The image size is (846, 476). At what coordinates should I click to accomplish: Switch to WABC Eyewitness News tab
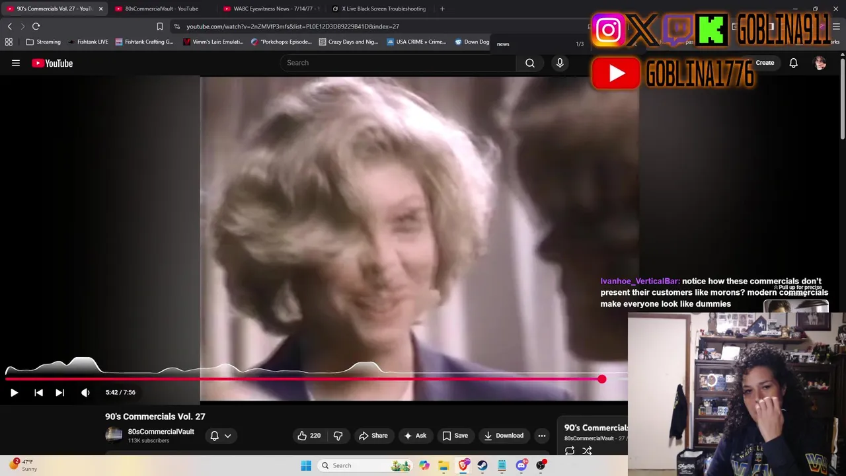tap(270, 9)
